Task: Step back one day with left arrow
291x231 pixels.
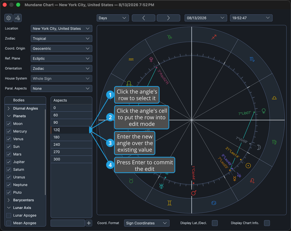Action: [x=144, y=18]
